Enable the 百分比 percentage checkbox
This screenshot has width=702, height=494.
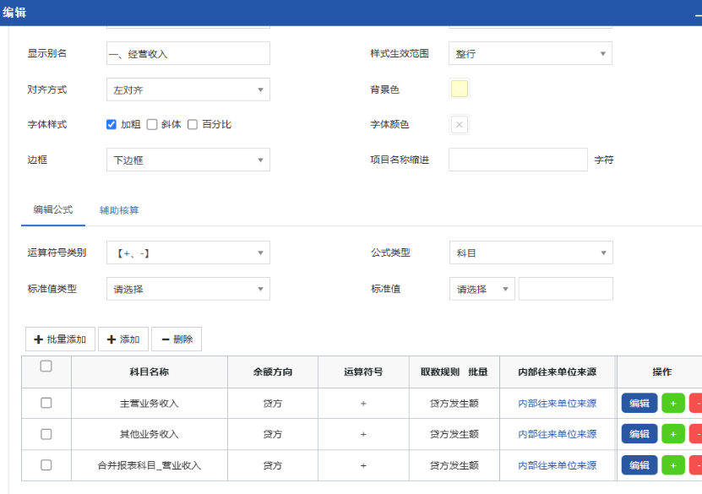coord(193,124)
